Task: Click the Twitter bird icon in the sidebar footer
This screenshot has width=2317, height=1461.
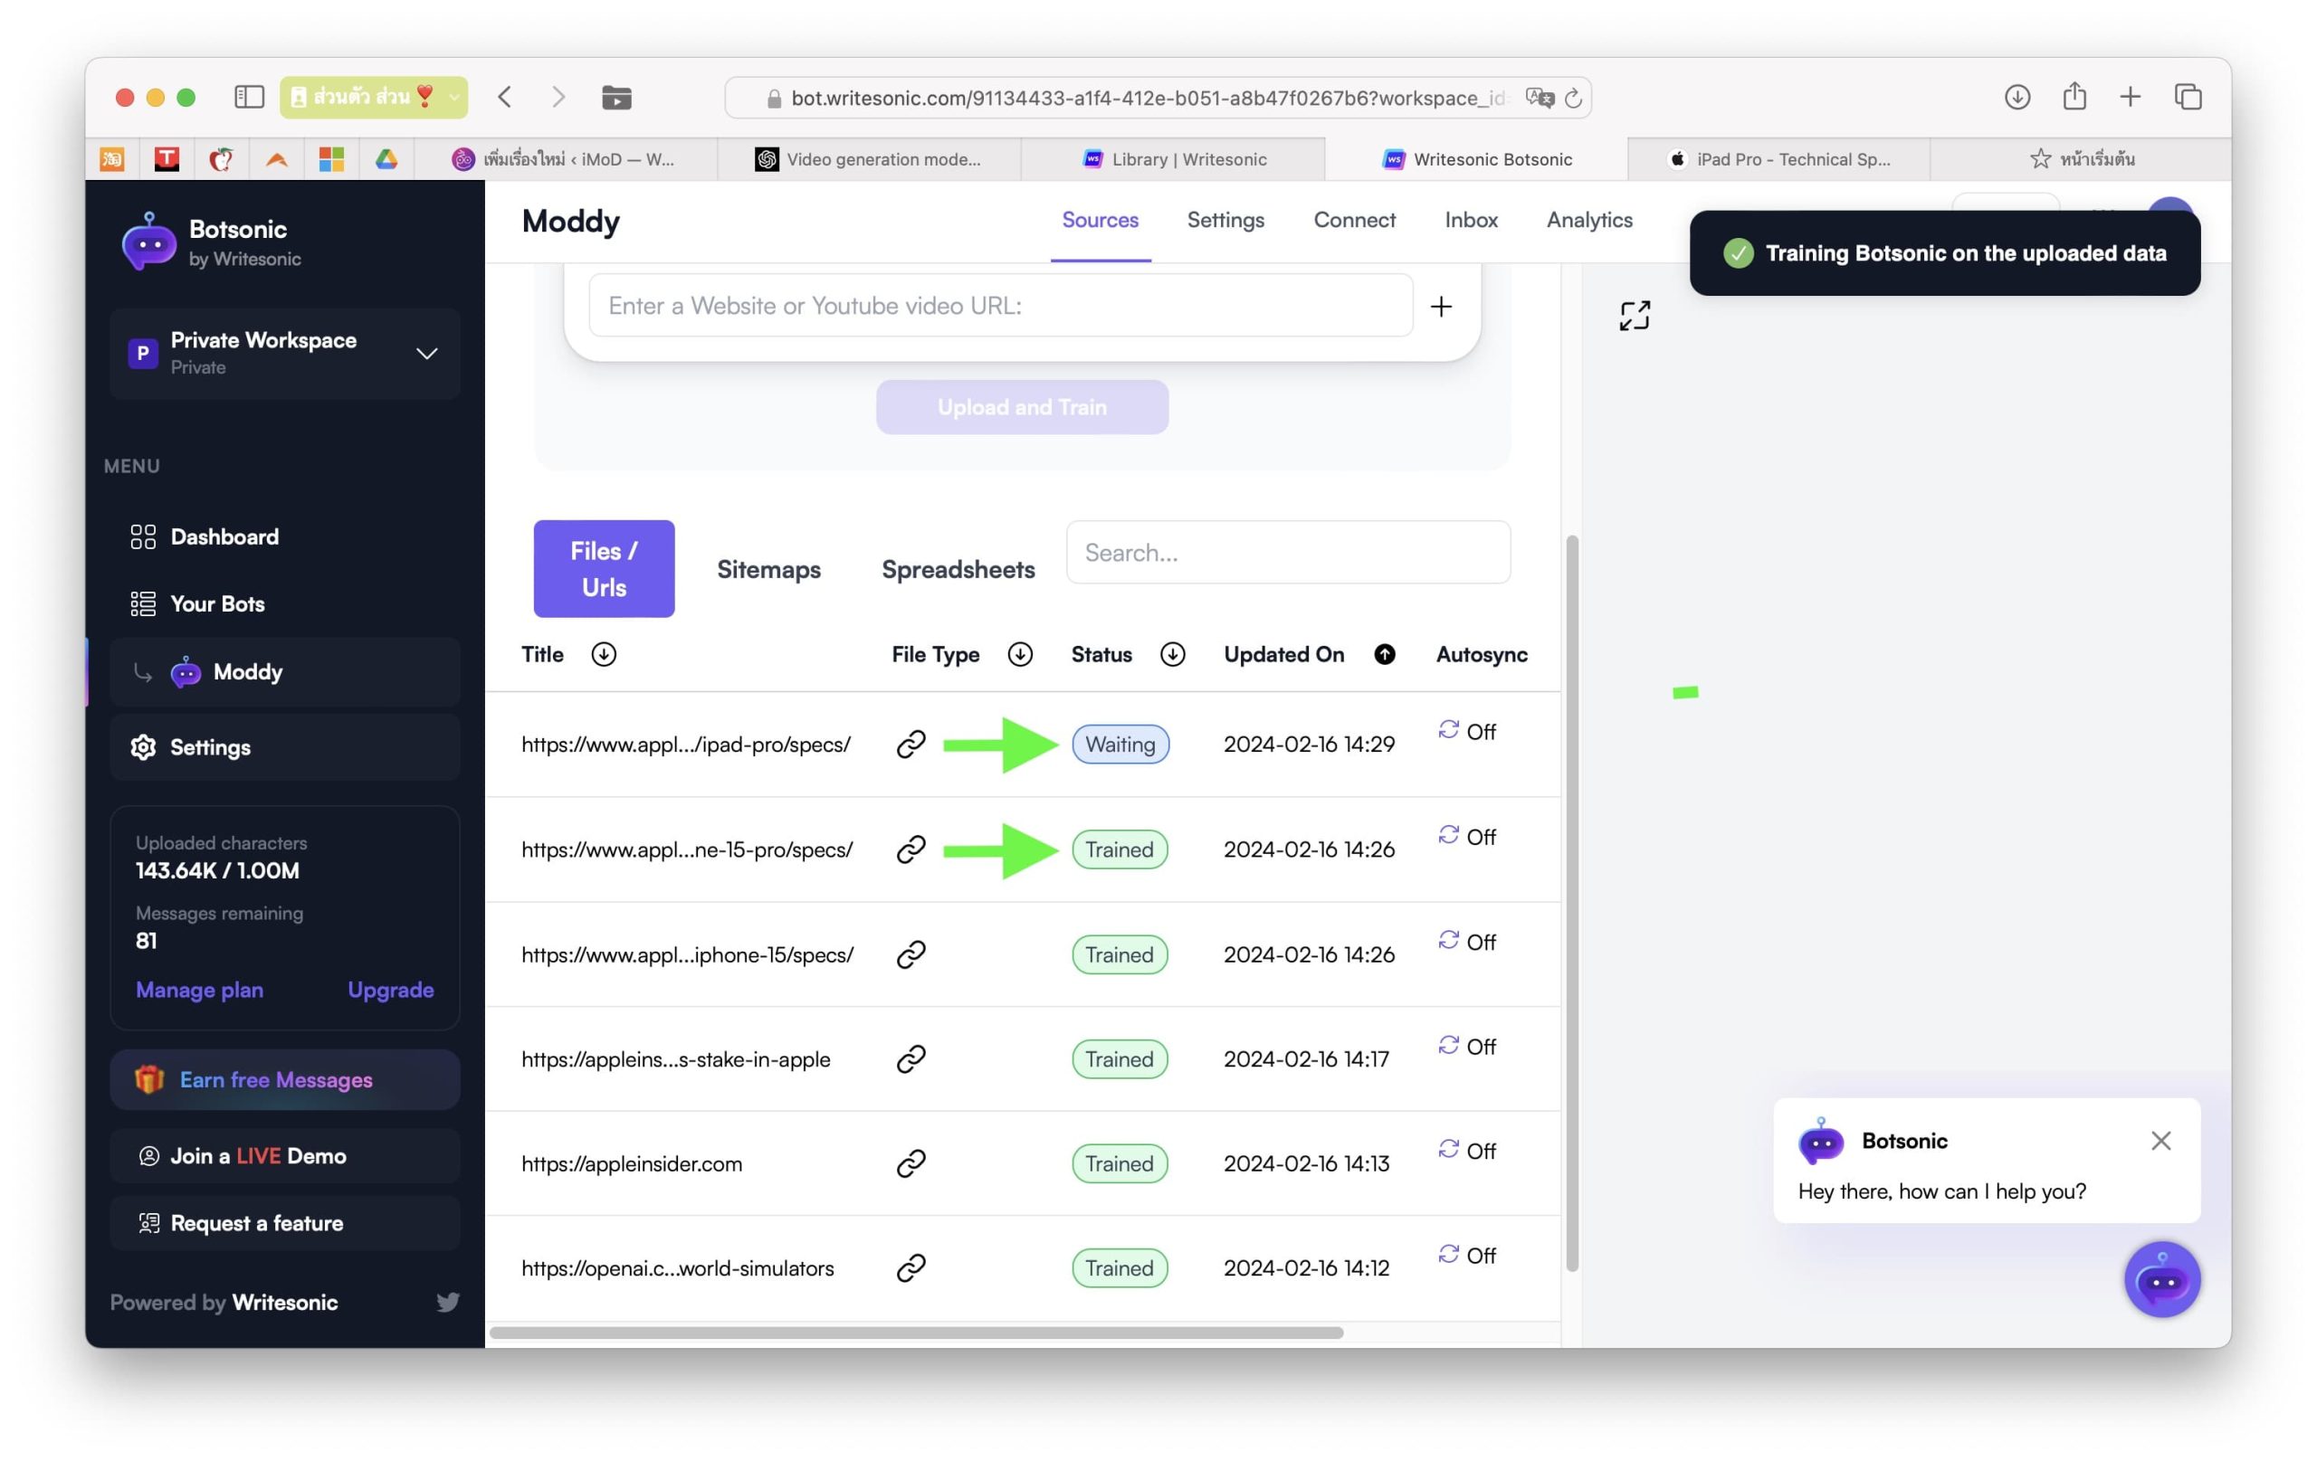Action: (x=447, y=1303)
